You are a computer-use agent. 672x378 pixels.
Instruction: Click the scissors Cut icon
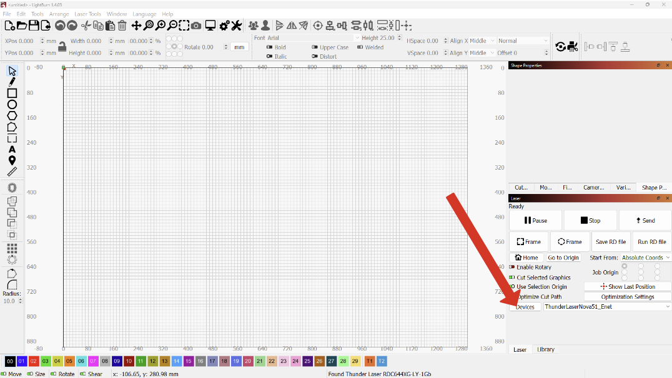pos(86,26)
